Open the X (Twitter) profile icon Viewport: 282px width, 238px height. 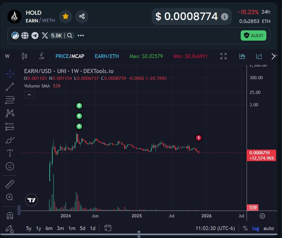(x=45, y=36)
